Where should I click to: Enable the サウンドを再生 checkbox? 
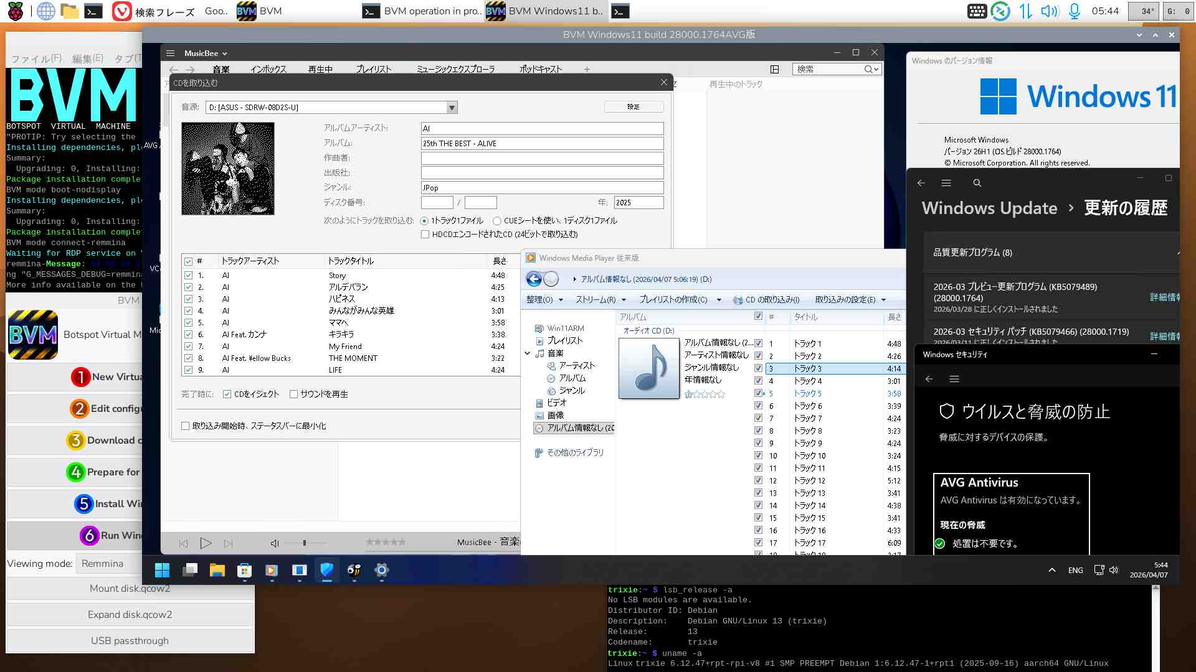pyautogui.click(x=293, y=394)
